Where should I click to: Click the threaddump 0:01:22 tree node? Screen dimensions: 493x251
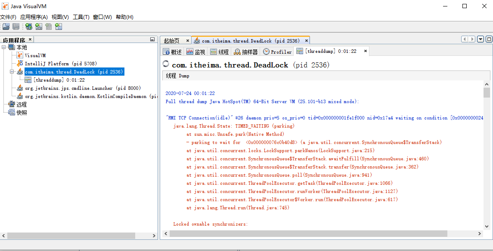[x=59, y=80]
